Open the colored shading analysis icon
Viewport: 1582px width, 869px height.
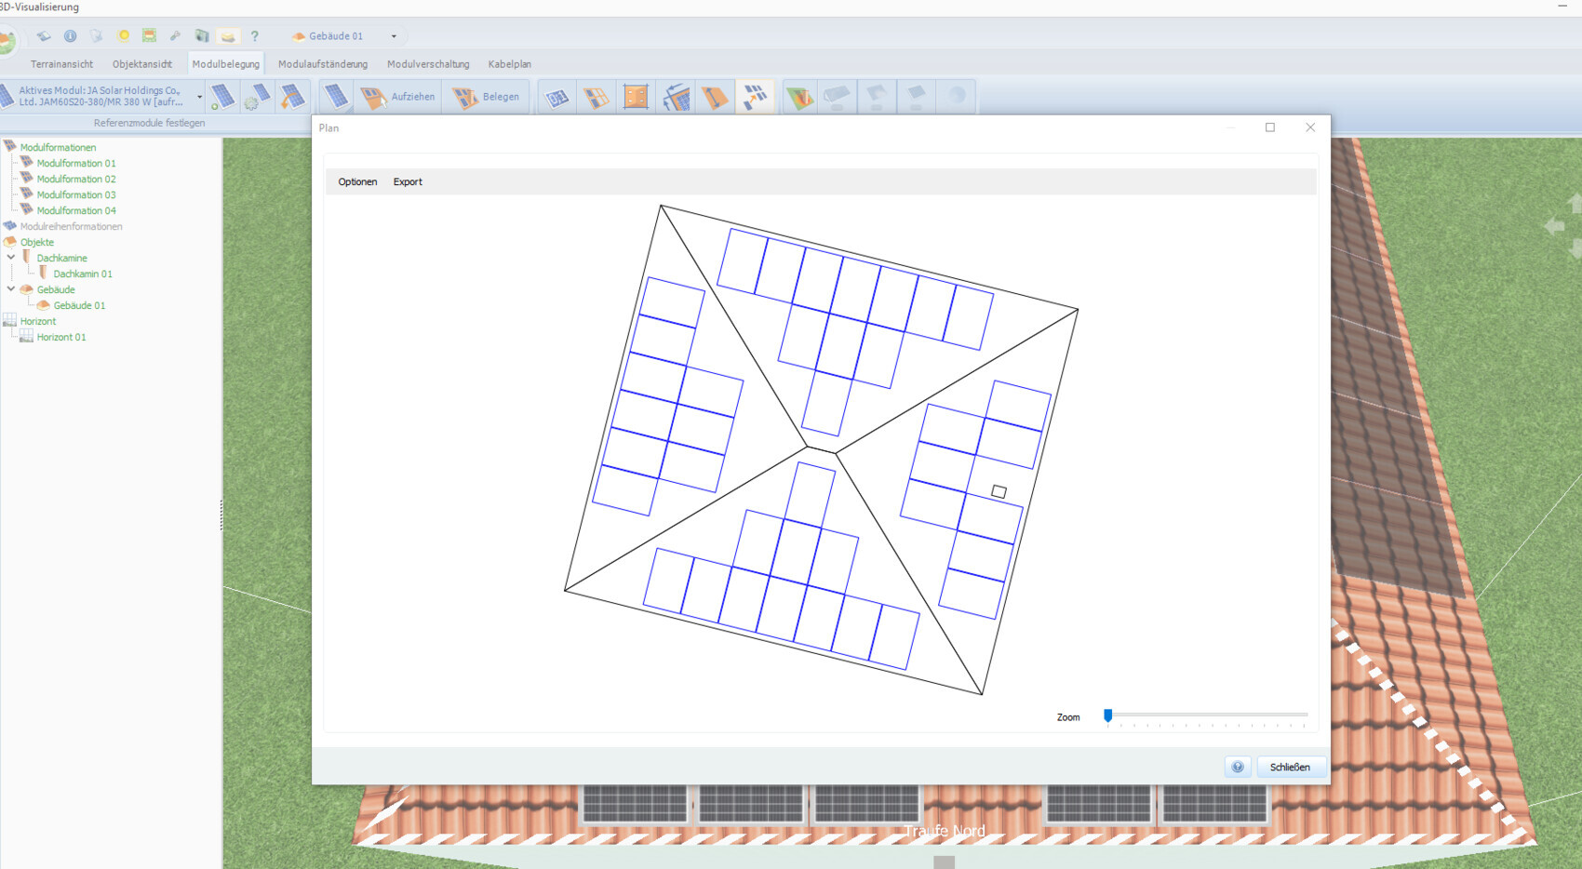[798, 97]
